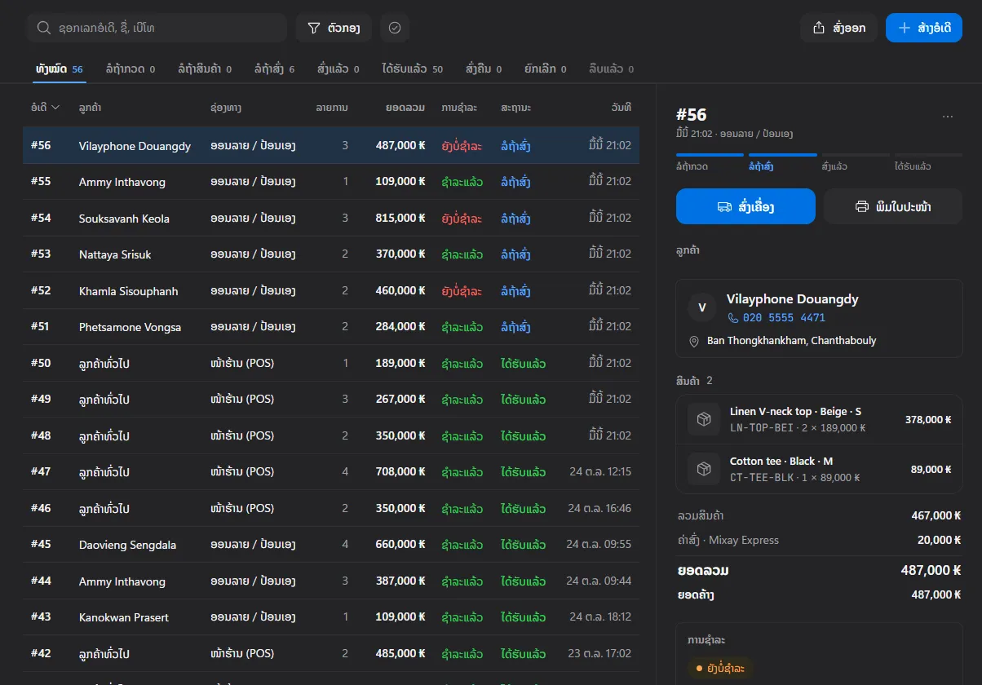Click the printer icon label button

coord(892,206)
